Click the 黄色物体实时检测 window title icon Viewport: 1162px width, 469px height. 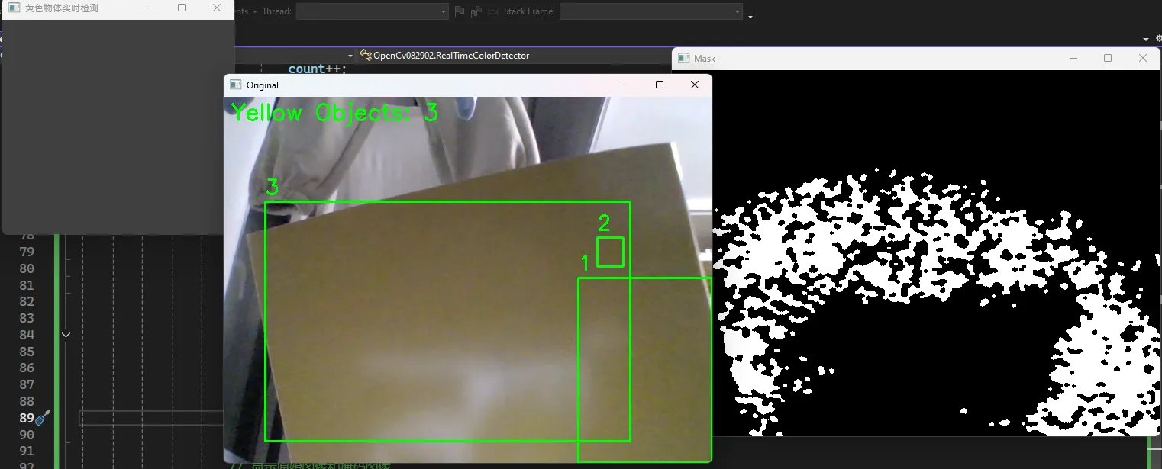pyautogui.click(x=14, y=8)
